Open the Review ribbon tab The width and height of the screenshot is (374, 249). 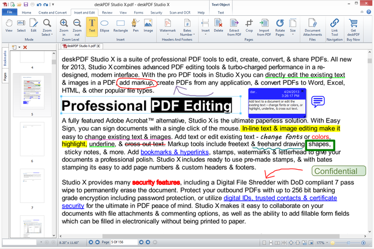tap(107, 12)
